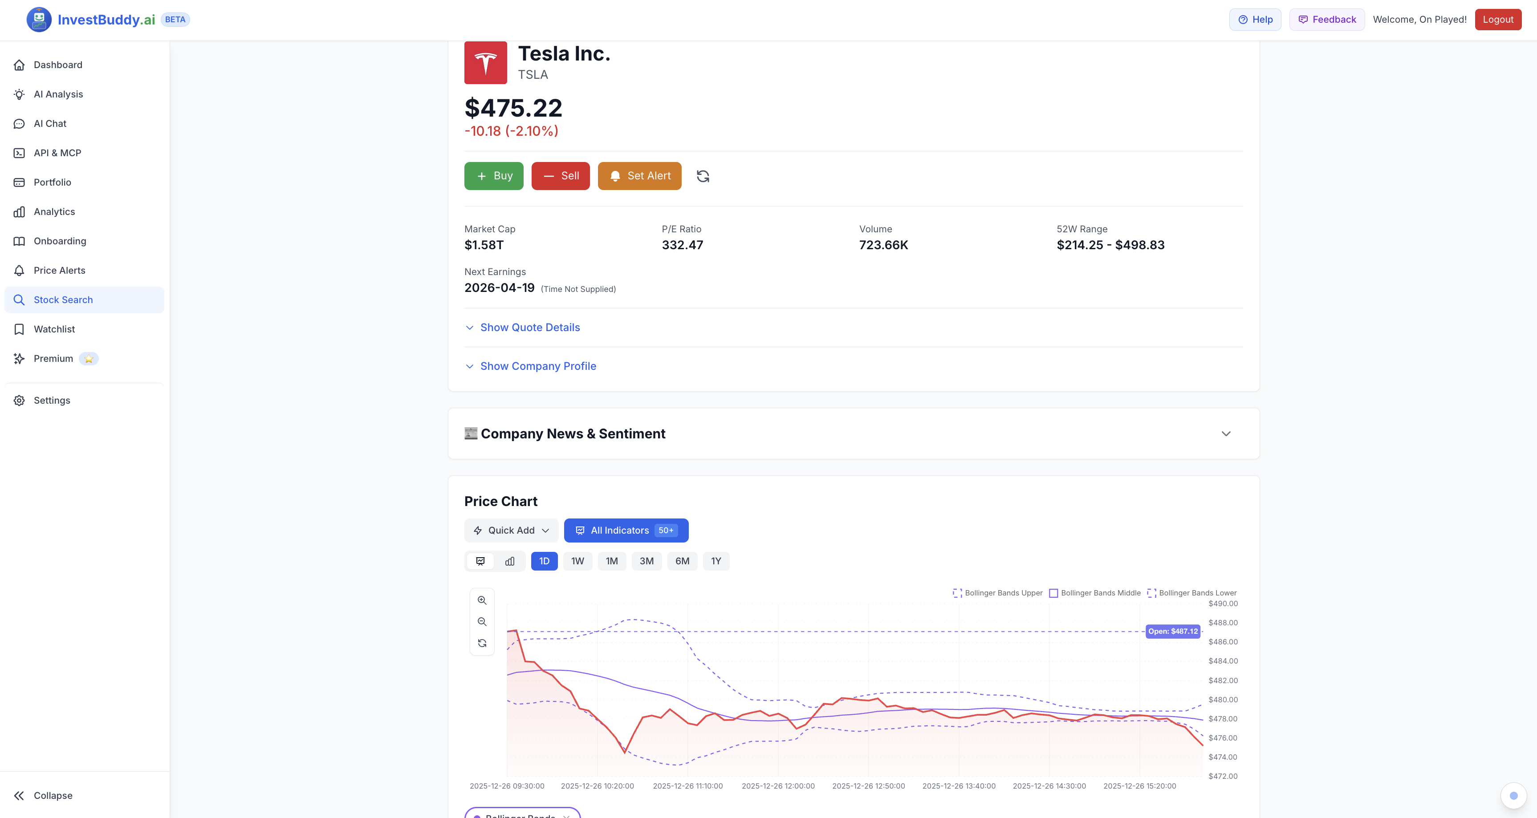
Task: Expand Show Quote Details section
Action: 522,327
